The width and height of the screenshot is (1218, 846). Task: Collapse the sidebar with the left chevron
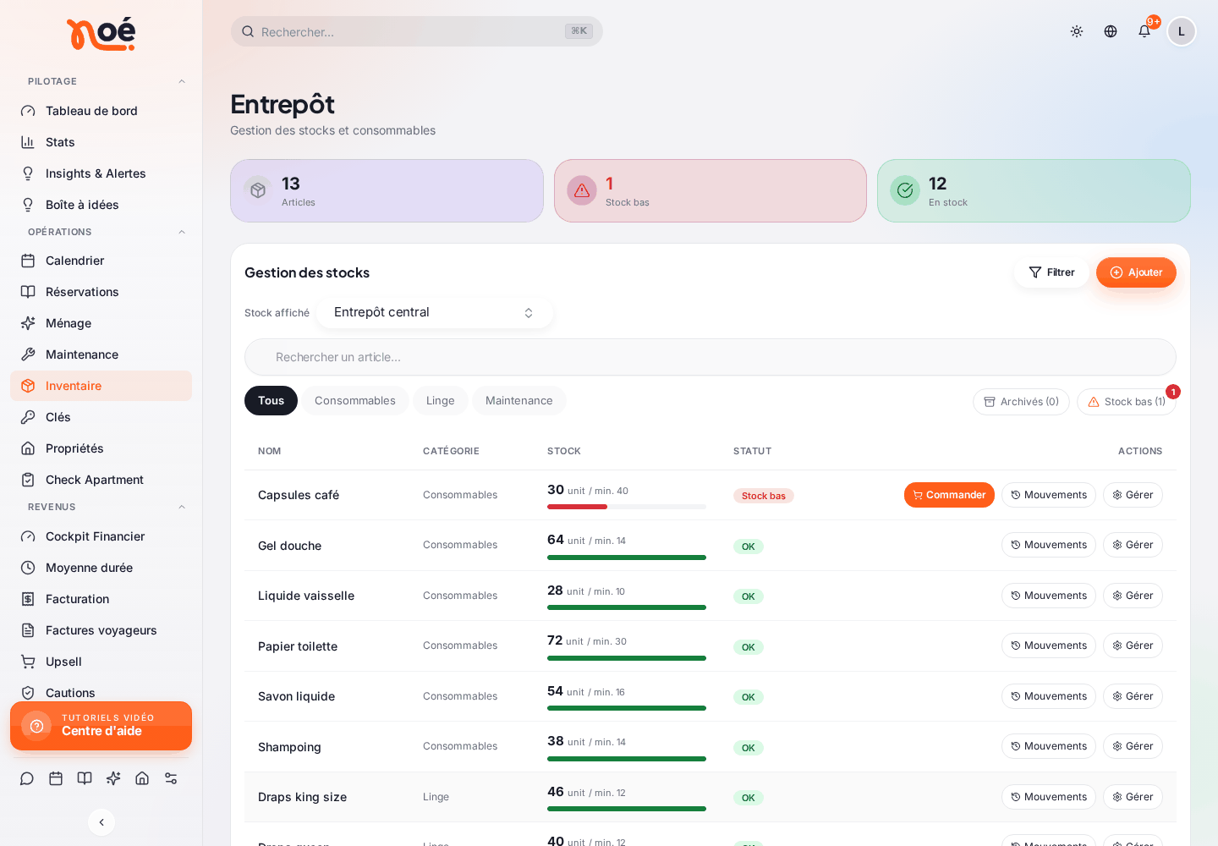(x=101, y=822)
